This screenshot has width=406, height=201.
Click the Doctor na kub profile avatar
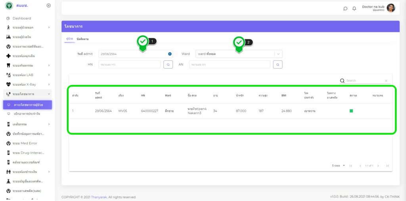tap(391, 8)
